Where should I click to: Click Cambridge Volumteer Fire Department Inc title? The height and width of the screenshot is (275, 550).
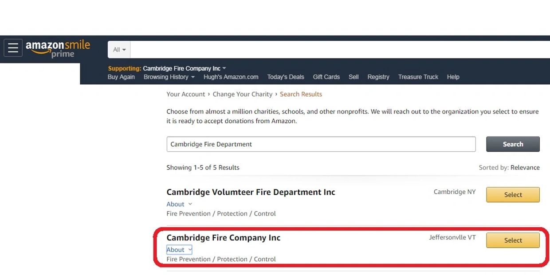[x=251, y=192]
